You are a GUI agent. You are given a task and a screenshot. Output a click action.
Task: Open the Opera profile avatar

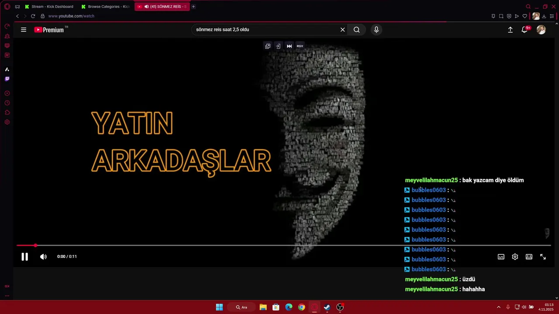[x=536, y=16]
